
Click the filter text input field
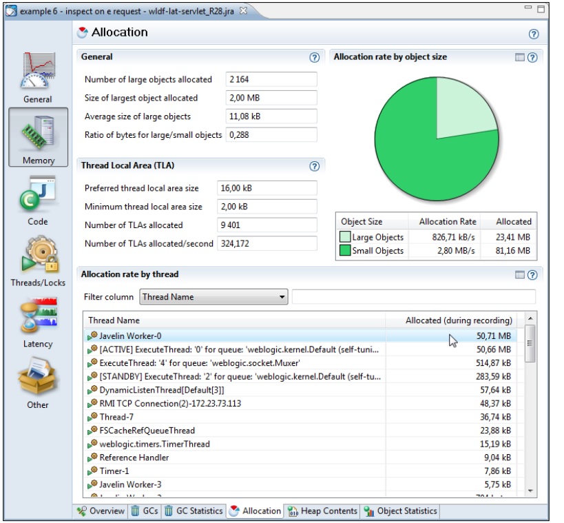[413, 297]
